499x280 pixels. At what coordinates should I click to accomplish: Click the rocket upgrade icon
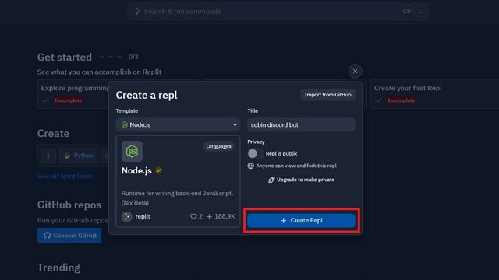271,180
